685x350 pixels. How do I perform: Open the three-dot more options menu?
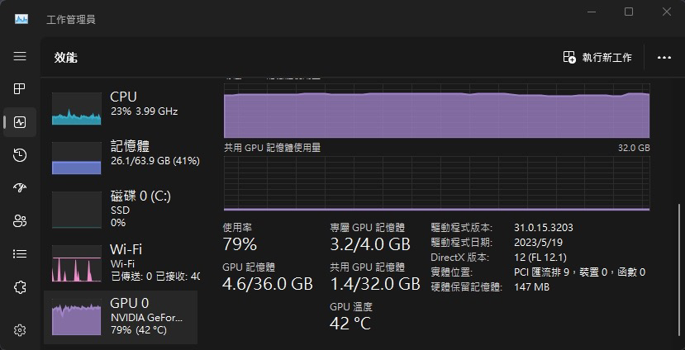click(664, 58)
